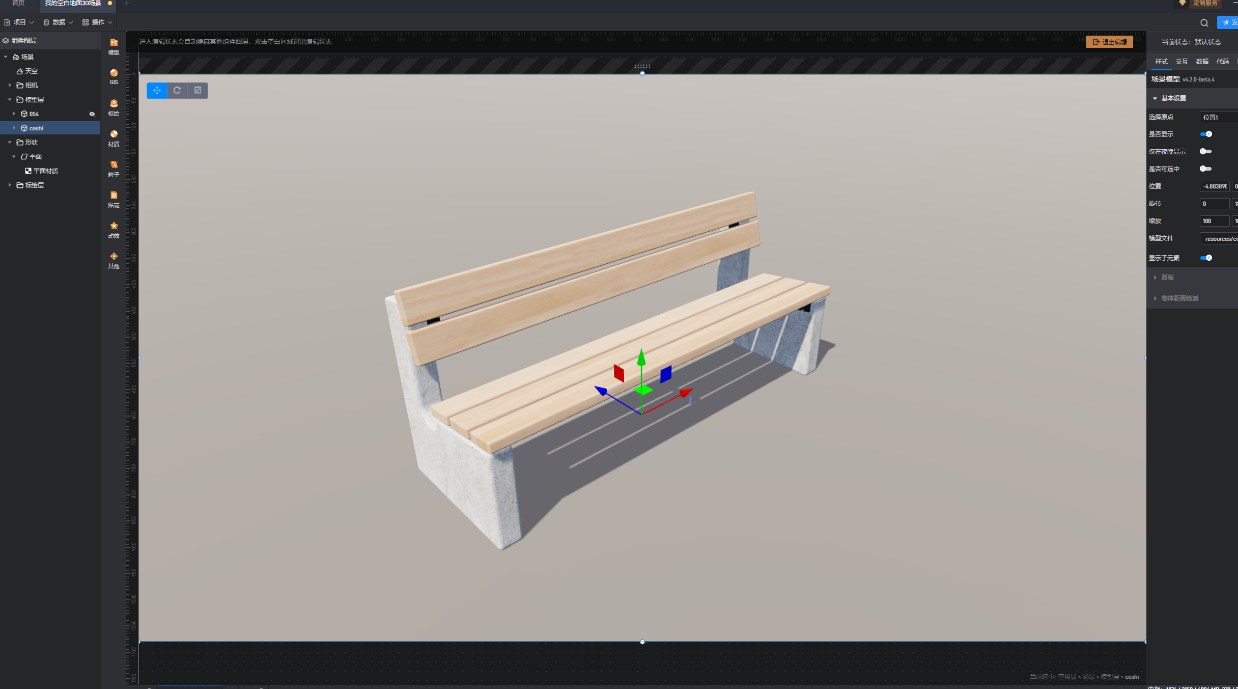Show the hidden 054 model layer

pos(92,114)
